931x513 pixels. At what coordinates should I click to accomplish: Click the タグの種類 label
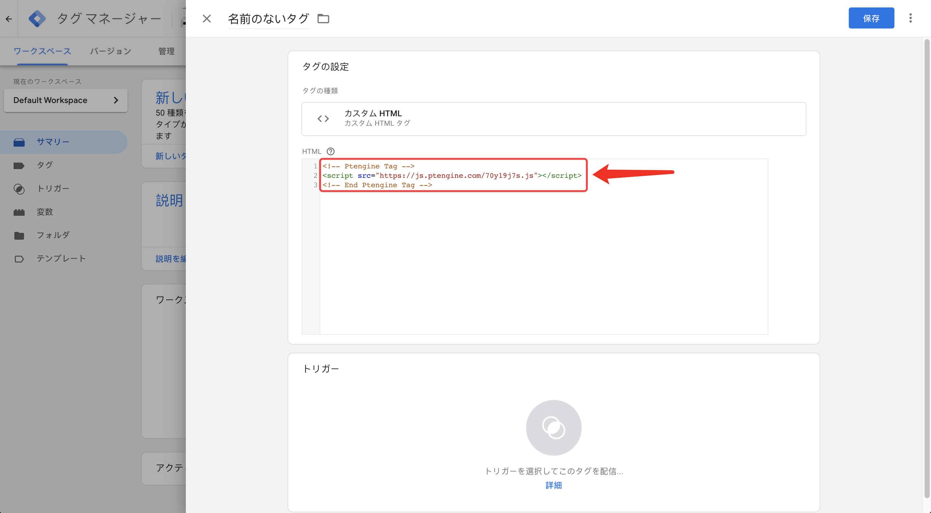[x=320, y=91]
